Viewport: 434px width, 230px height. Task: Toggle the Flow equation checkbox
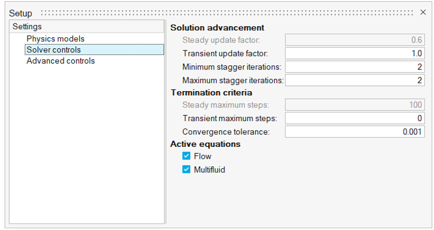[x=186, y=156]
